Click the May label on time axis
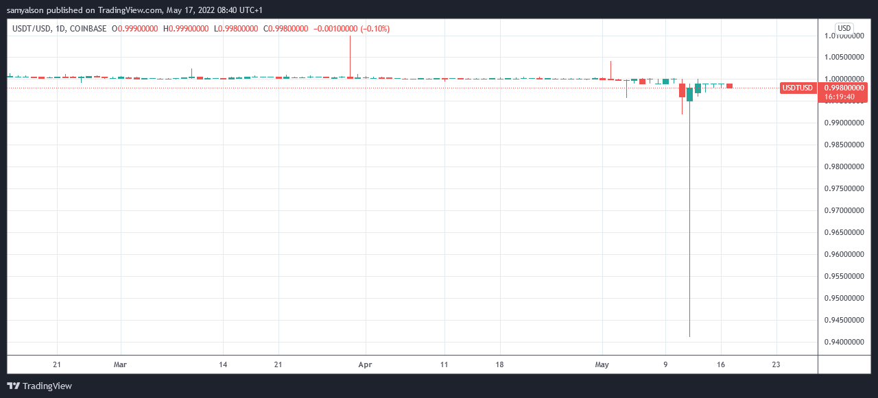This screenshot has height=398, width=878. click(602, 365)
